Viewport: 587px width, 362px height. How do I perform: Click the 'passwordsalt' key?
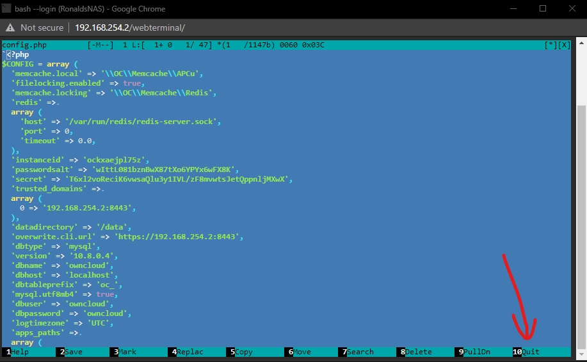[42, 169]
